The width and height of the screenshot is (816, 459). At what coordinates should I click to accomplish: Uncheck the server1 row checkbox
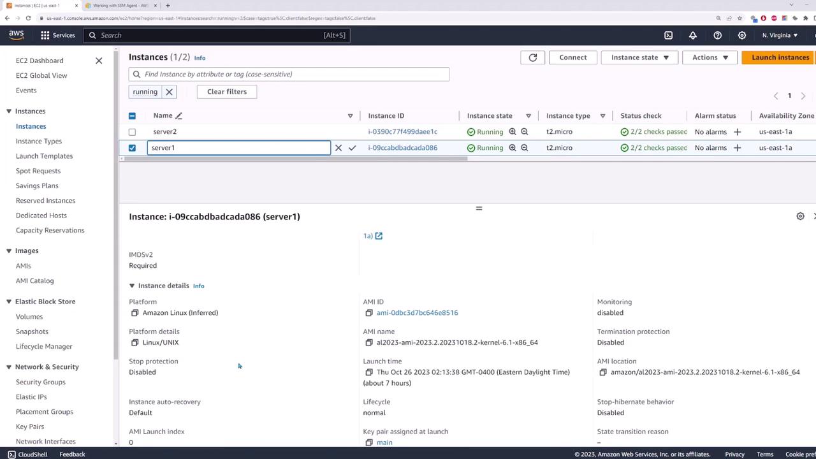pos(132,148)
